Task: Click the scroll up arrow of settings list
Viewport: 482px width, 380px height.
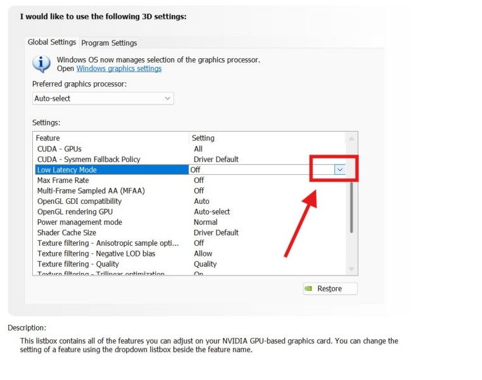Action: (351, 139)
